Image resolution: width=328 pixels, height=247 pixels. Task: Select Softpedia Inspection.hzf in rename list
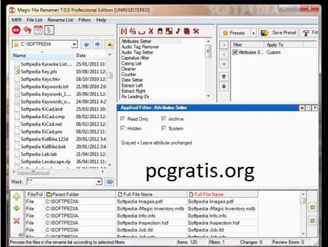coord(142,223)
